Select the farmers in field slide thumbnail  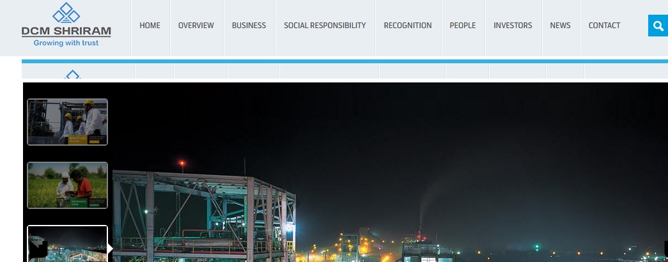click(67, 185)
